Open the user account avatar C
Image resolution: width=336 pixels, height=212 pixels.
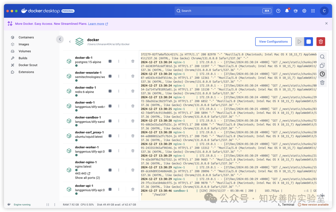coord(324,11)
